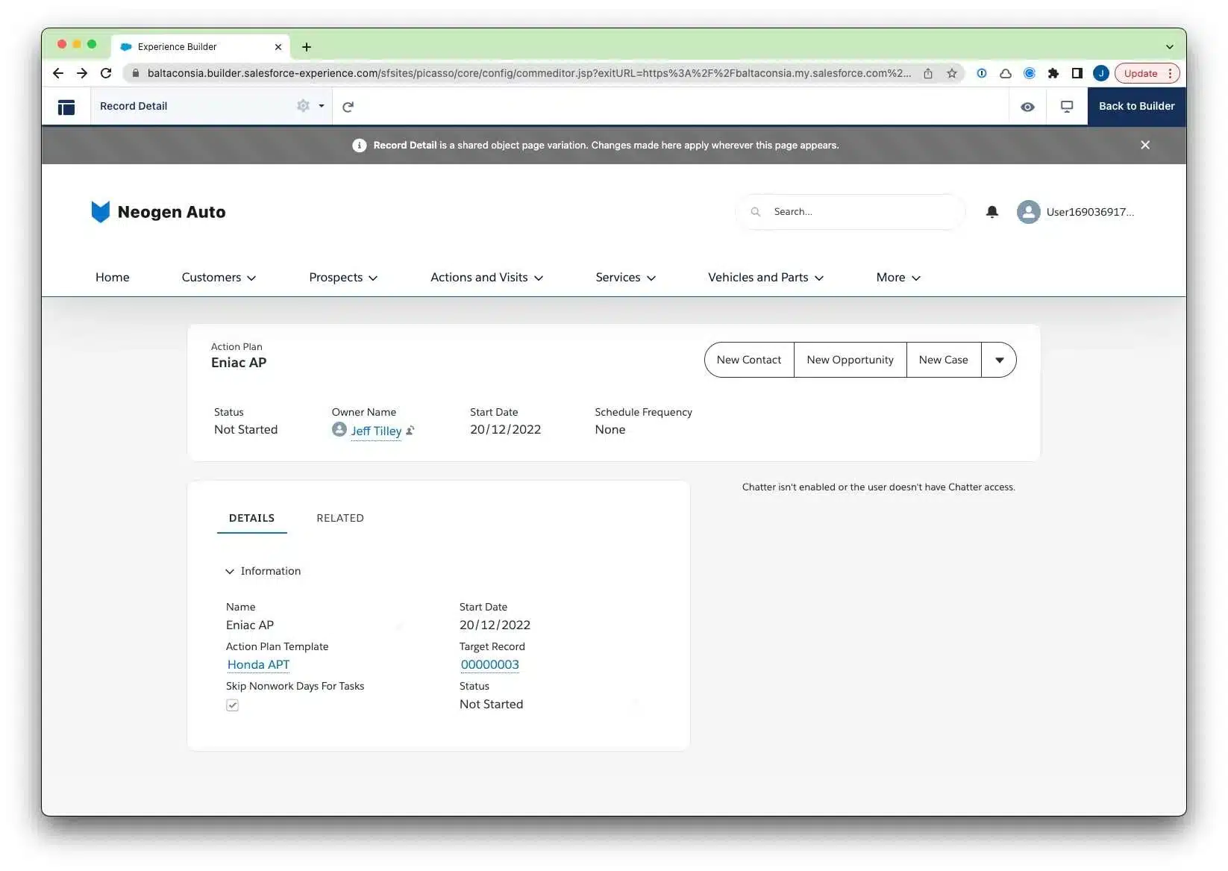Open the notifications bell
The image size is (1228, 871).
point(992,212)
